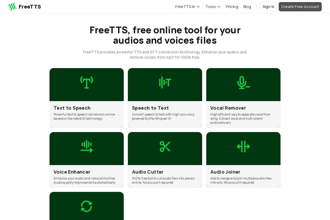Image resolution: width=330 pixels, height=220 pixels.
Task: Click the main heading 'FreeTTS, free online tool'
Action: (x=165, y=35)
